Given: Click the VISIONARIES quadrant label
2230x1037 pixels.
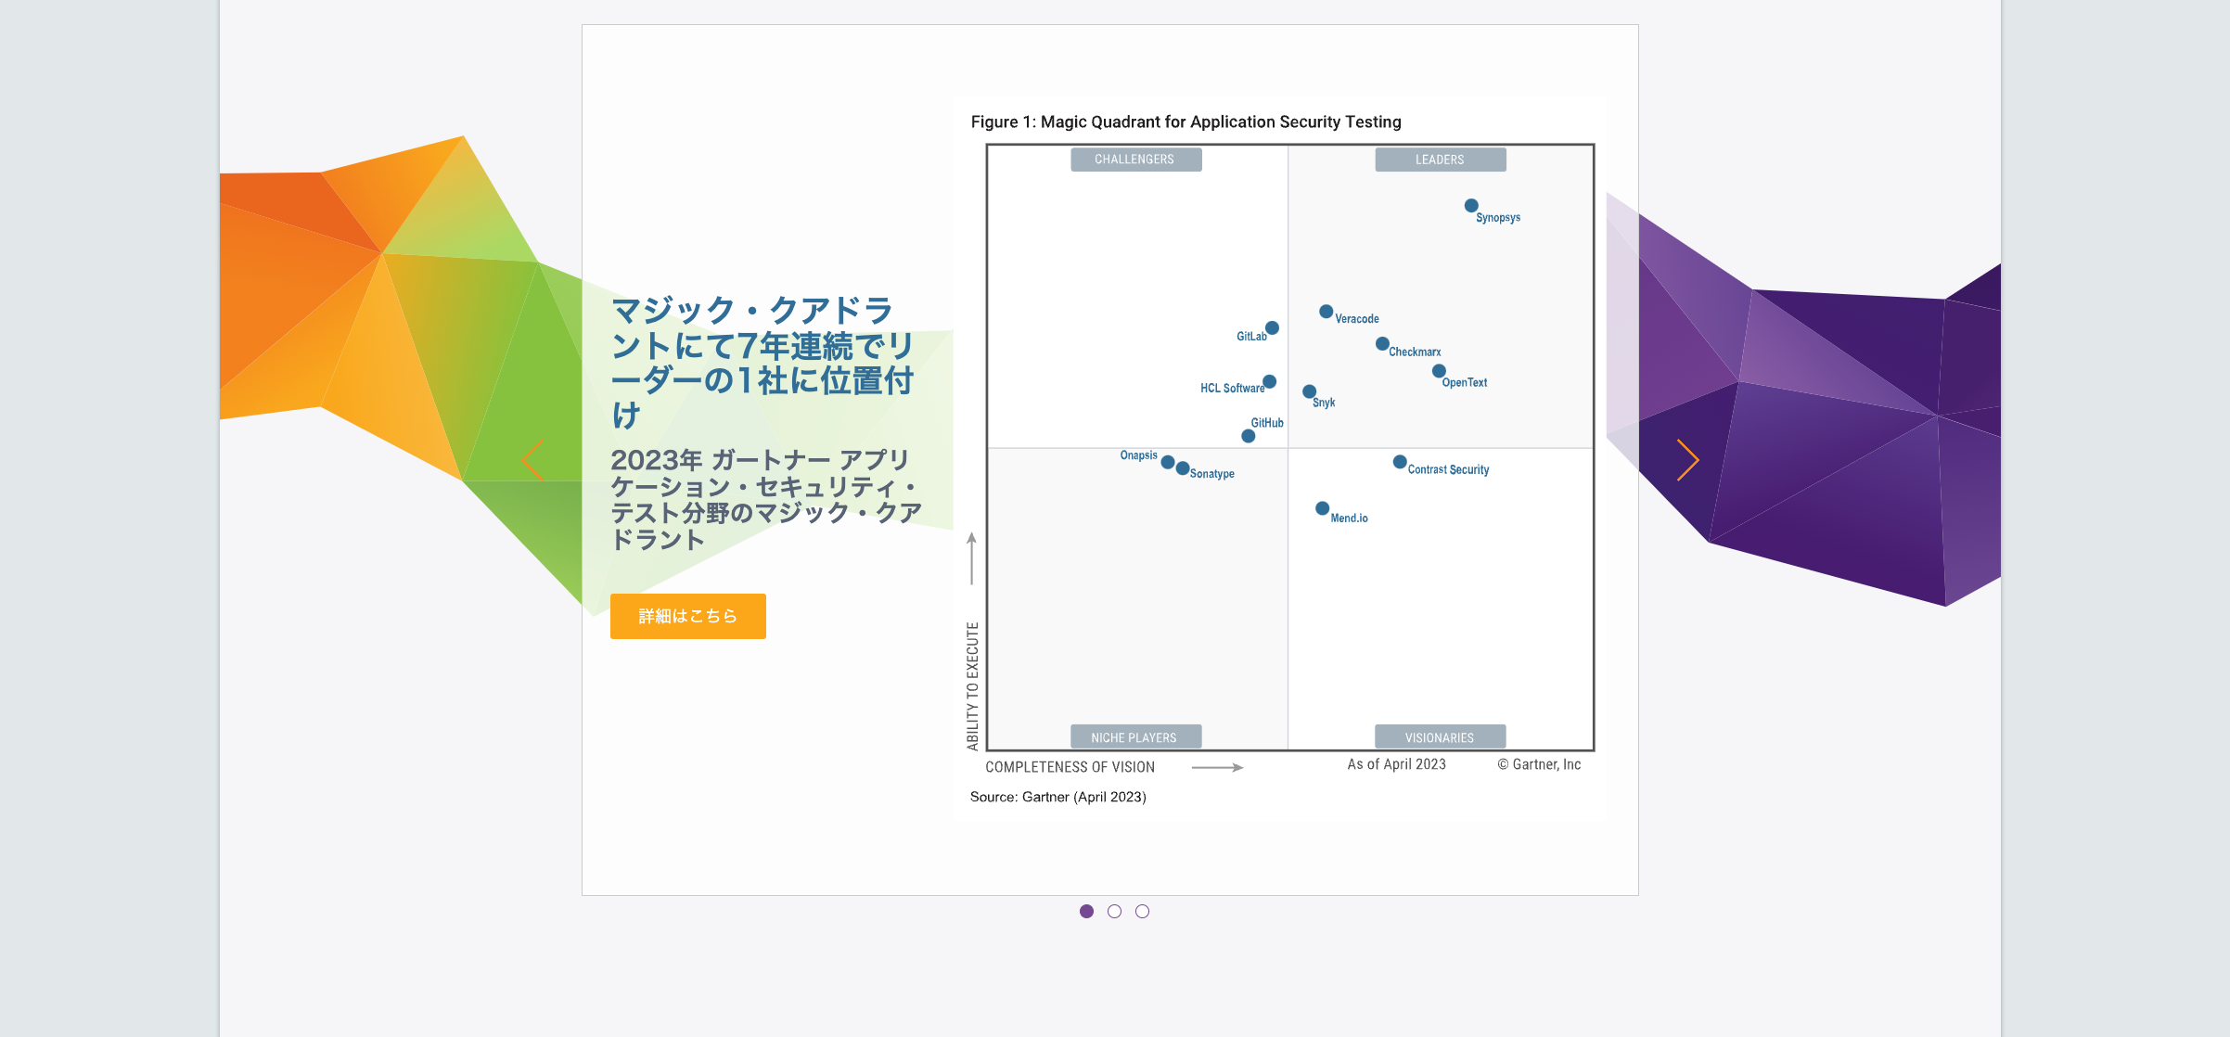Looking at the screenshot, I should point(1440,737).
